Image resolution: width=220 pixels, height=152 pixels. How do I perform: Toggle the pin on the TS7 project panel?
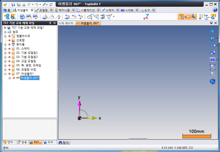[x=50, y=23]
